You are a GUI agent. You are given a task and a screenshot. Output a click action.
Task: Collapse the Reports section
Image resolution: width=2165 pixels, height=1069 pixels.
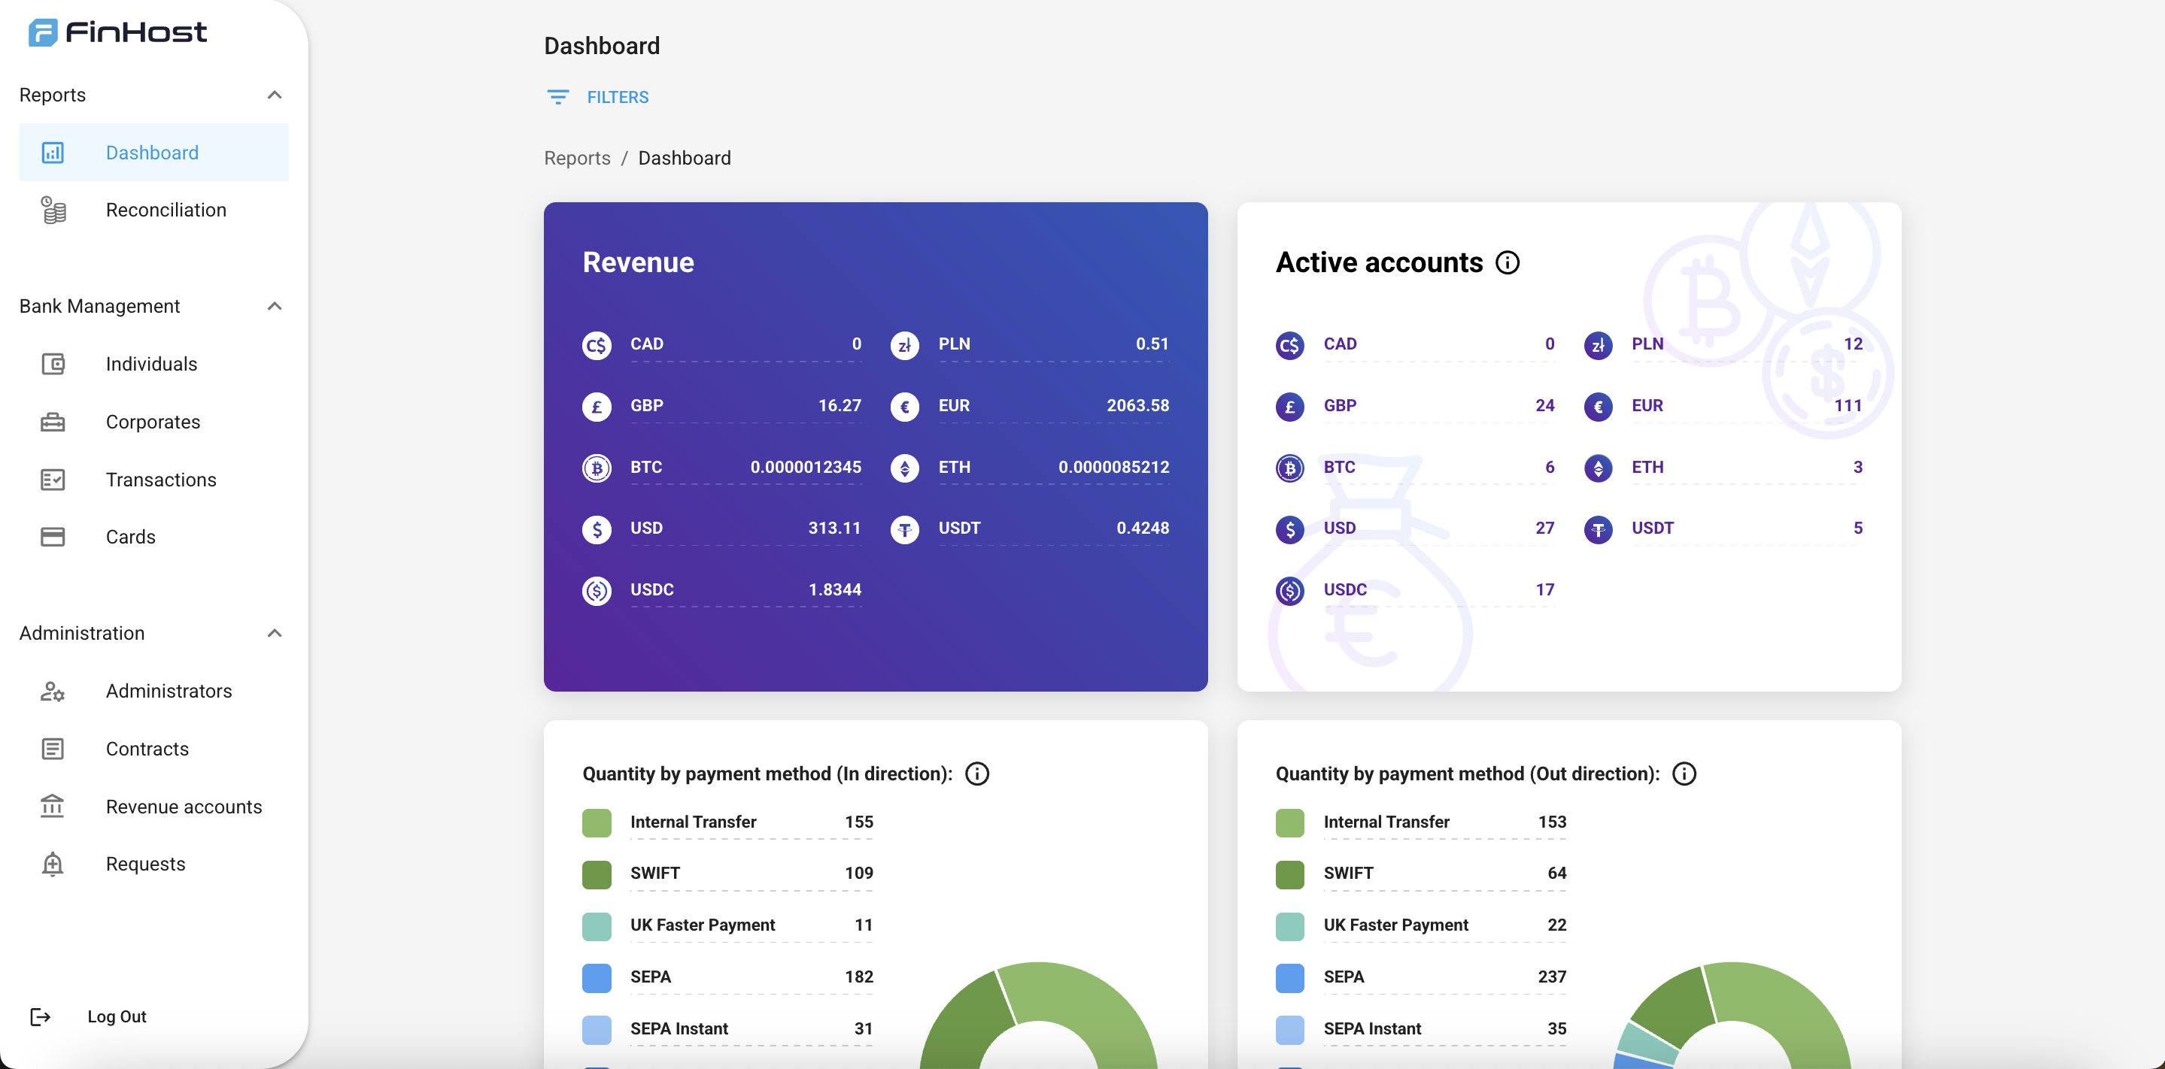coord(274,95)
